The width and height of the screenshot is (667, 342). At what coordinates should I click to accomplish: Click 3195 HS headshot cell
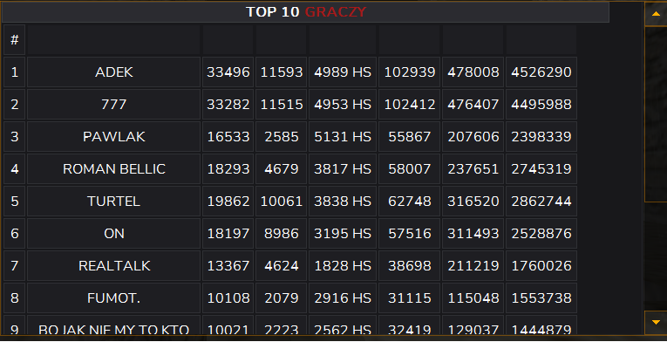click(x=343, y=234)
